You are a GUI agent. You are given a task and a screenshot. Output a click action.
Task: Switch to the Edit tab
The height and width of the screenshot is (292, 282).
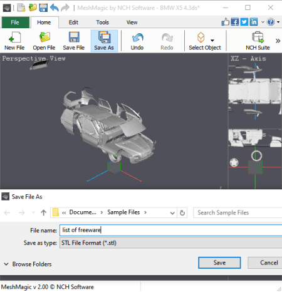coord(73,23)
